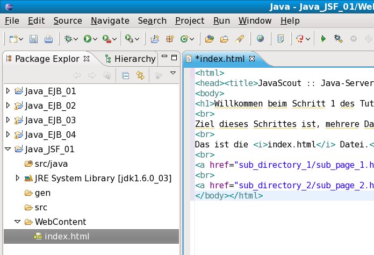
Task: Open the web browser globe icon
Action: (x=261, y=39)
